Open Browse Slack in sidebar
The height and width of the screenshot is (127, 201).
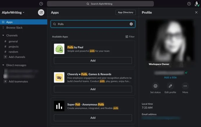pos(14,28)
